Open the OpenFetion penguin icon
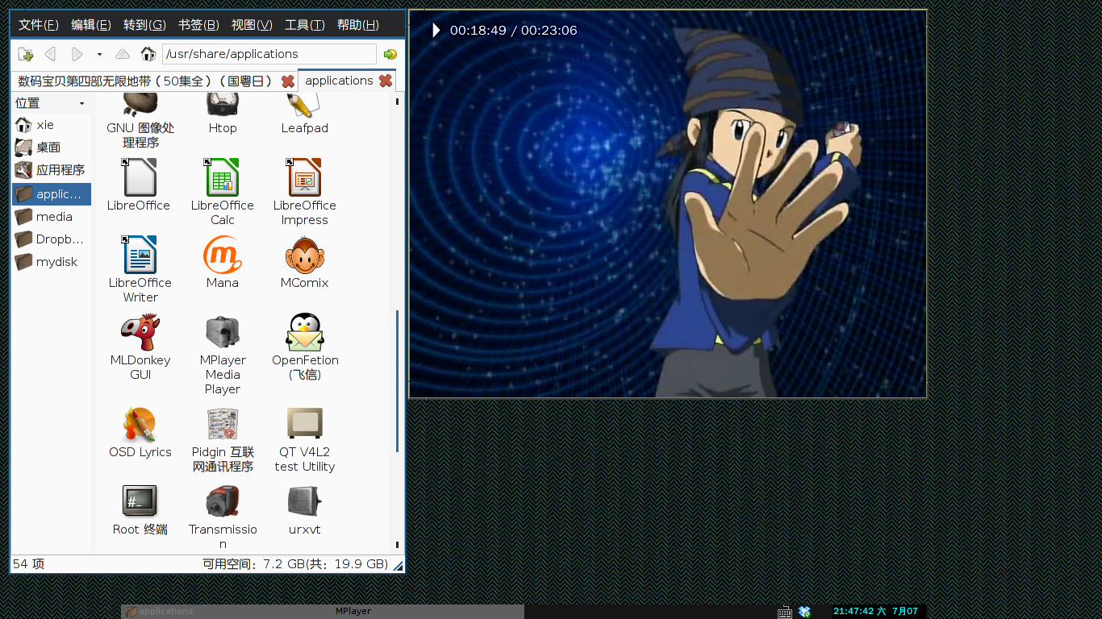The height and width of the screenshot is (619, 1102). (304, 332)
